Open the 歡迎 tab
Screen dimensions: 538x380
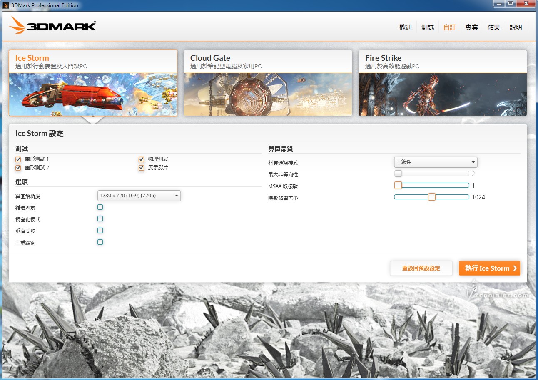(x=405, y=27)
